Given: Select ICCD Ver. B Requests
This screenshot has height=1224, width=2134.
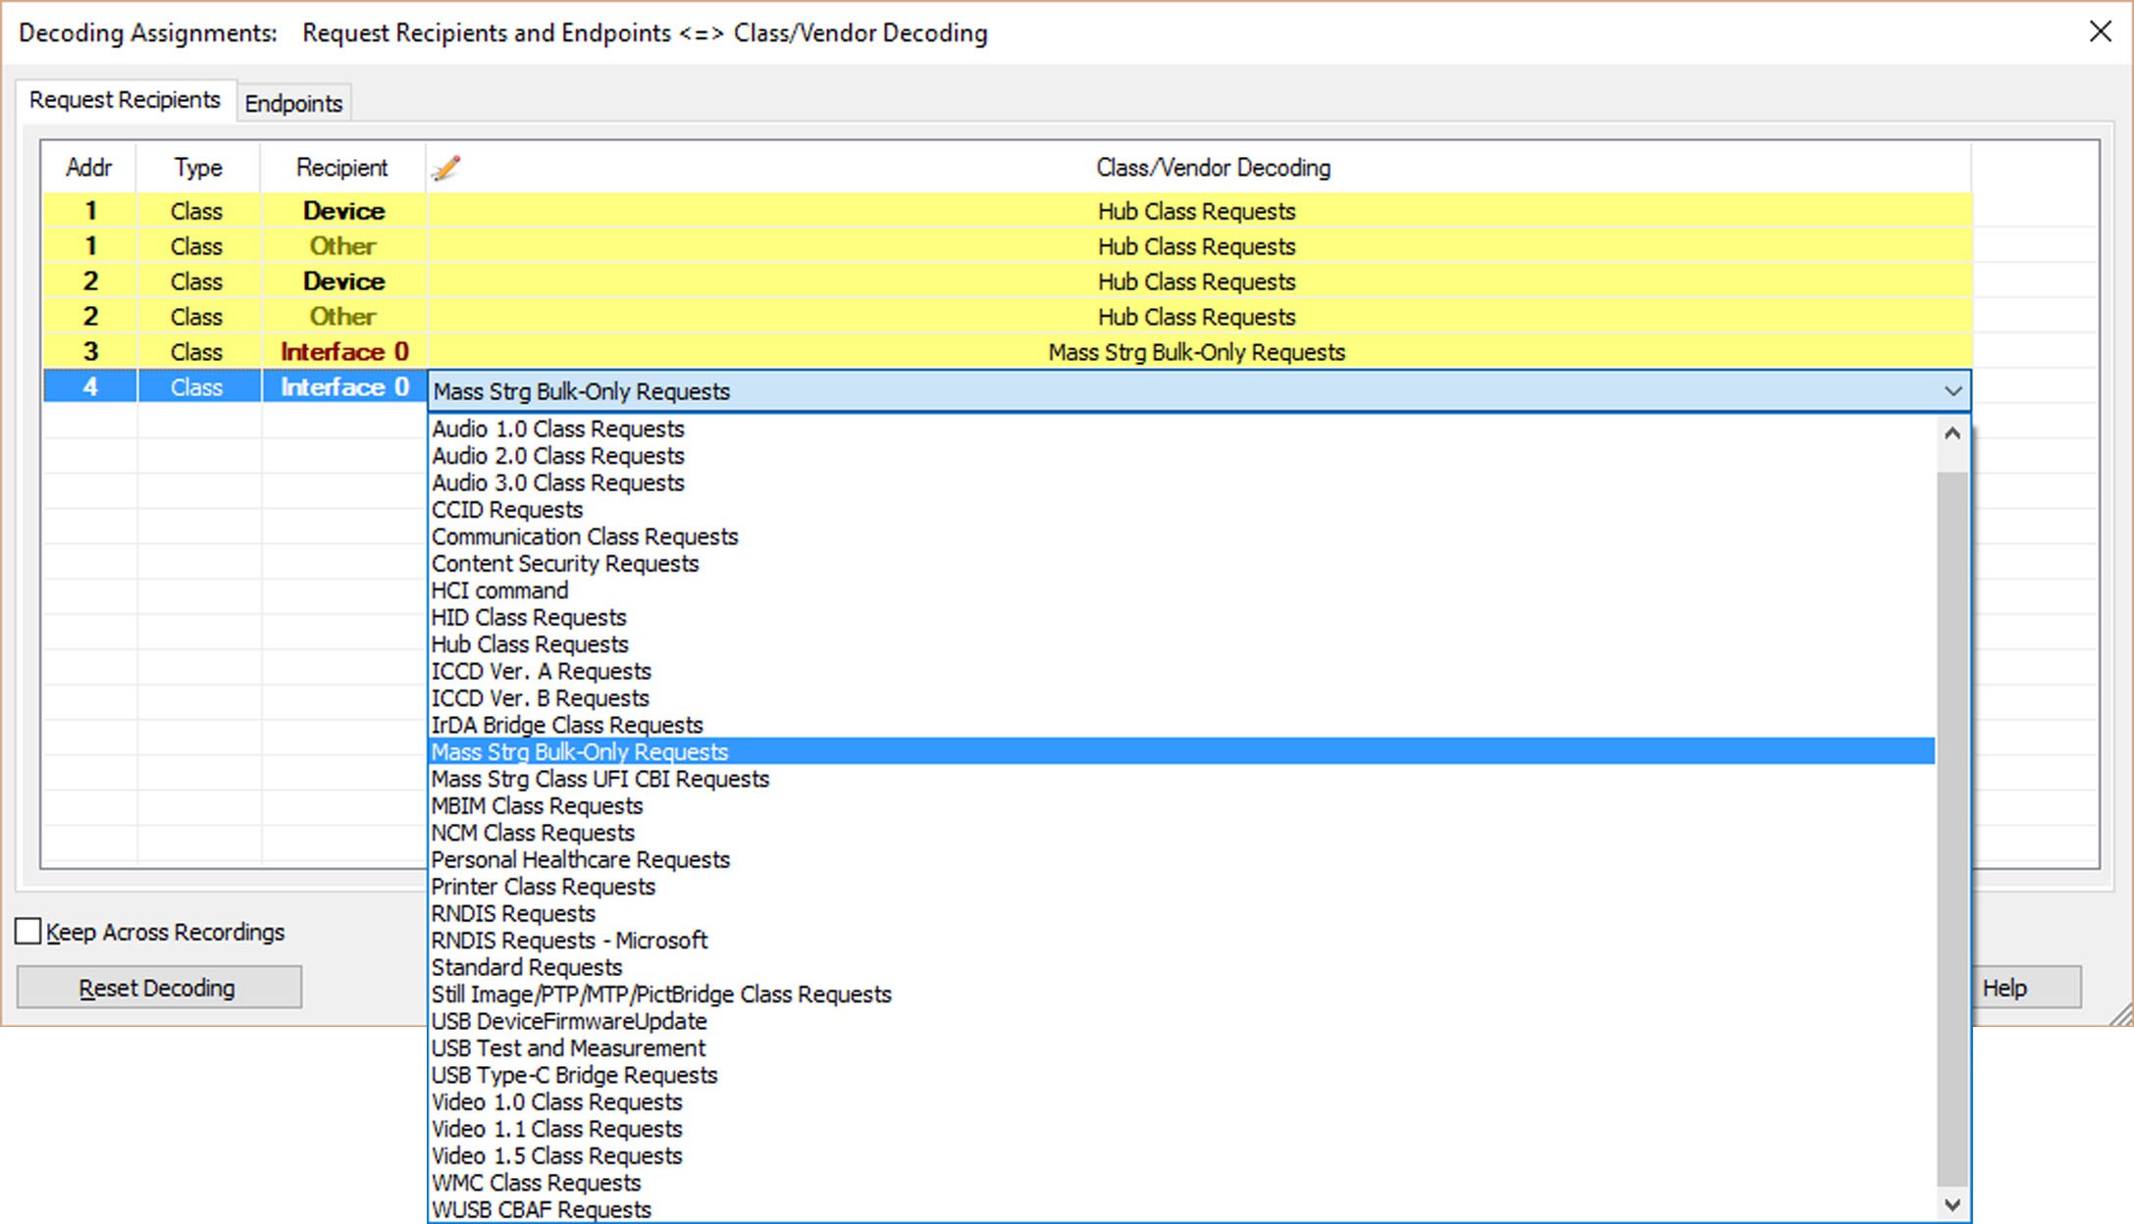Looking at the screenshot, I should (1182, 698).
